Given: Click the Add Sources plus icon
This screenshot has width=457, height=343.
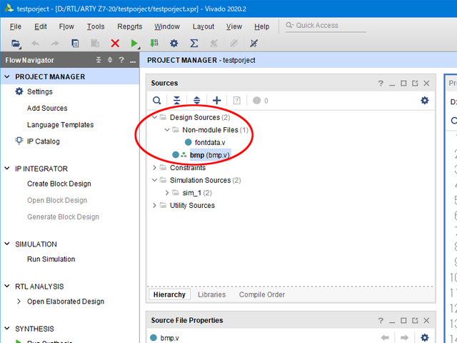Looking at the screenshot, I should pyautogui.click(x=217, y=101).
